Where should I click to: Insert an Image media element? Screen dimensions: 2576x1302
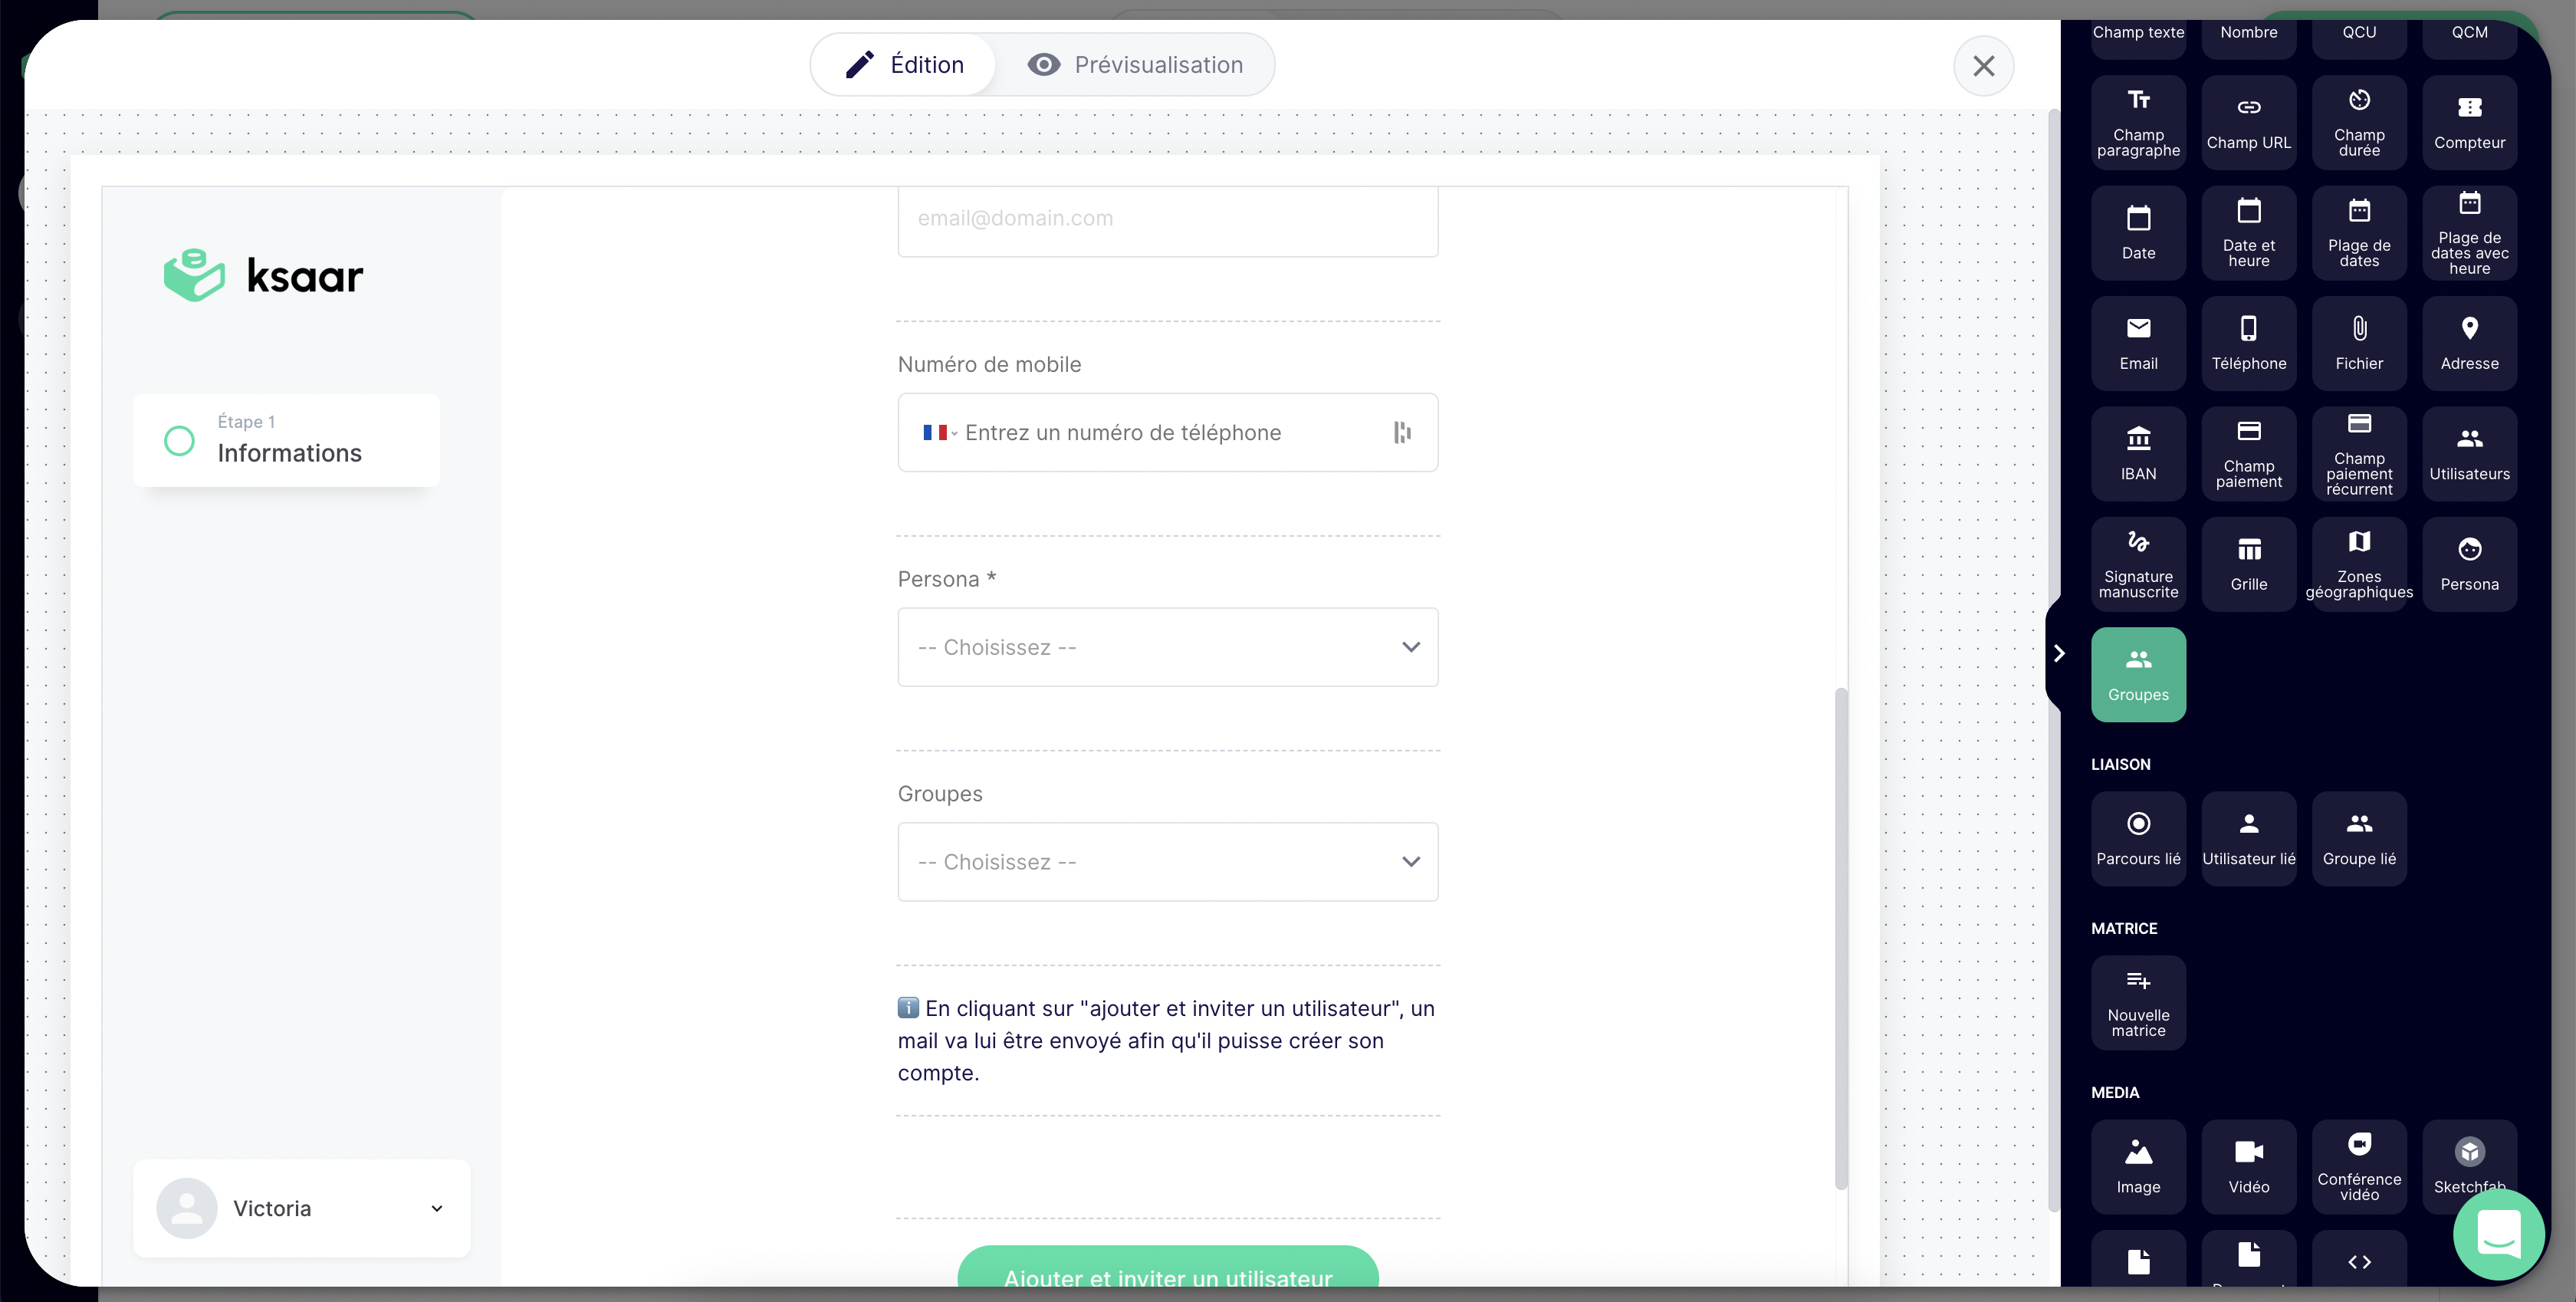tap(2138, 1167)
